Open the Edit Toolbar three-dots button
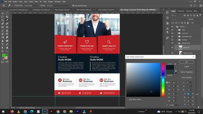Screen dimensions: 203x114 click(7, 51)
